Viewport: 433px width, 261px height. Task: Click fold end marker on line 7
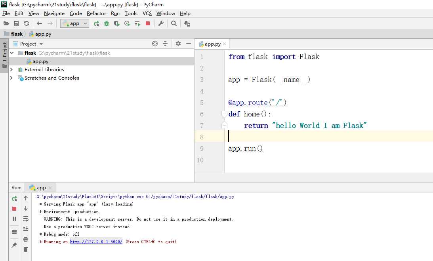(x=224, y=126)
